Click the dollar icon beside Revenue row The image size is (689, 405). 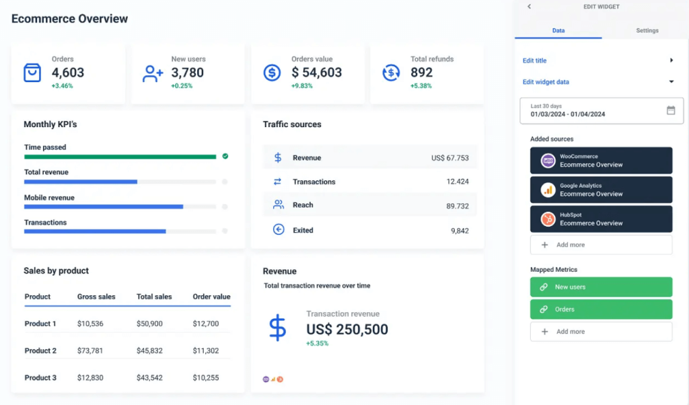278,157
